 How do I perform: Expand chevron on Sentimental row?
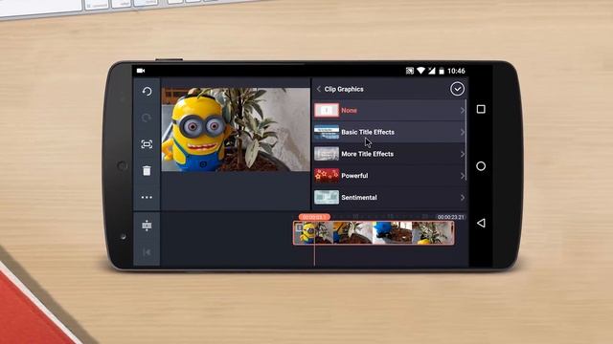click(462, 198)
